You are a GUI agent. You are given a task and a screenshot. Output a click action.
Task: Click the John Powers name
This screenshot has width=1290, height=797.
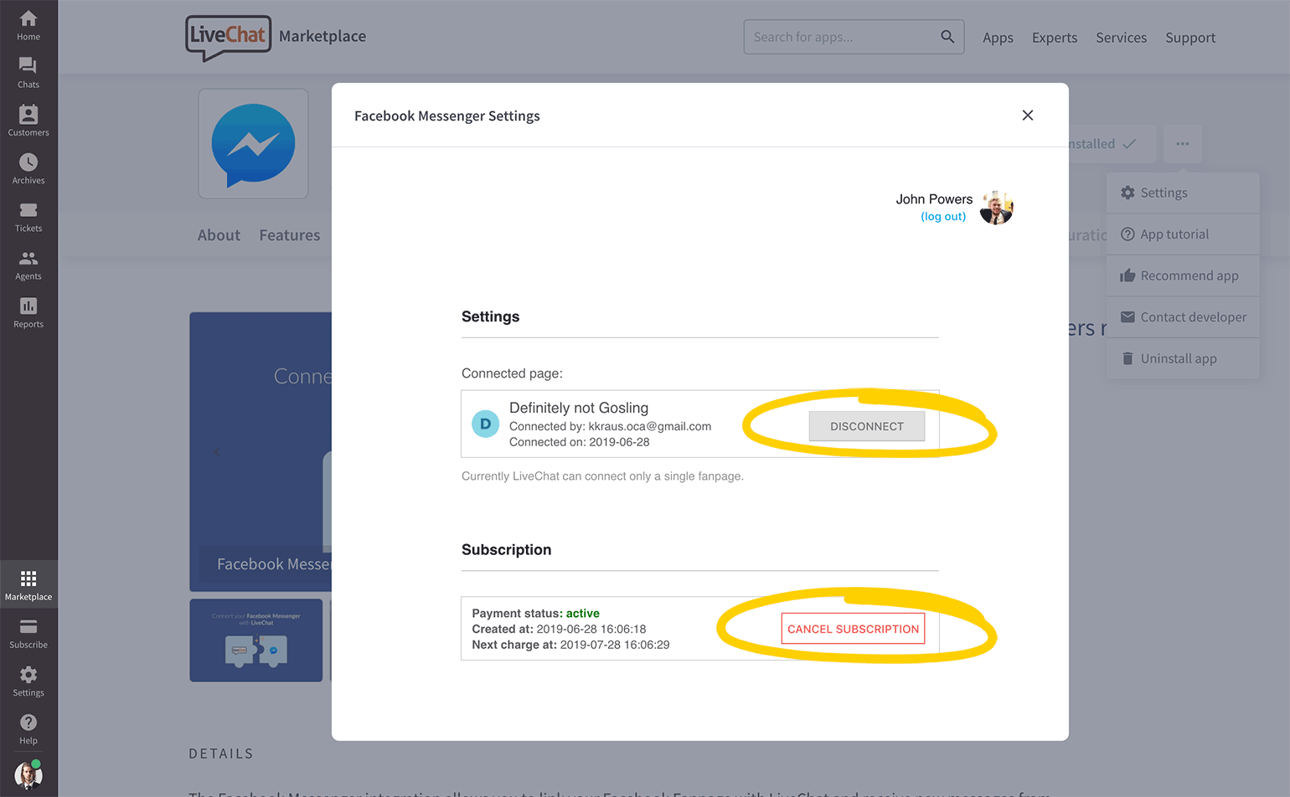934,199
